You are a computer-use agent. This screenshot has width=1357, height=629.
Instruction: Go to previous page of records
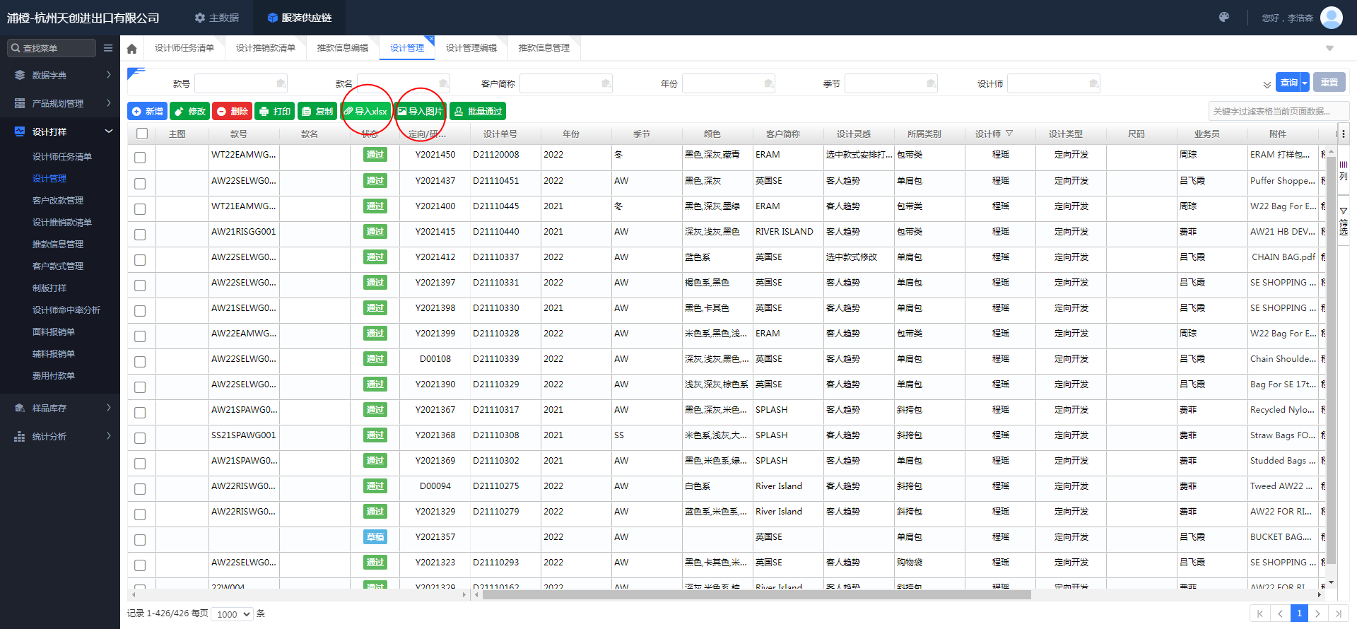tap(1280, 613)
